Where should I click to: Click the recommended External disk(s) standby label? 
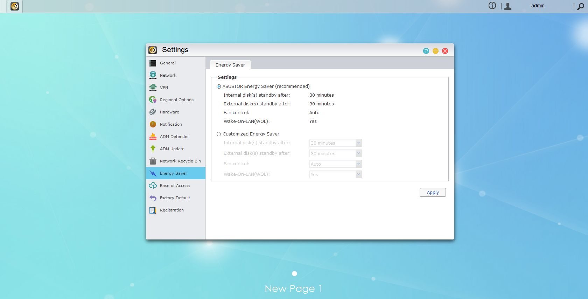click(257, 104)
